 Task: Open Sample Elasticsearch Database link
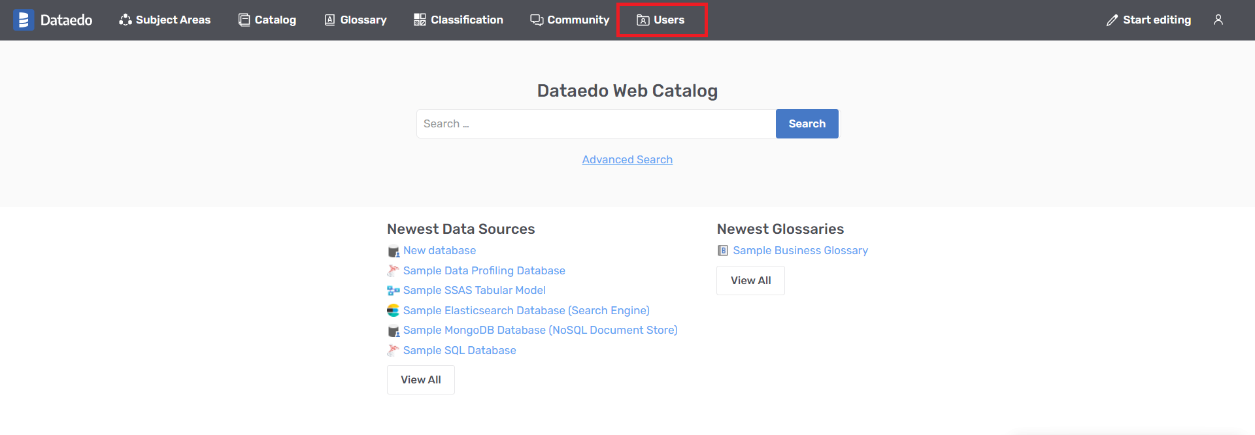[x=526, y=310]
